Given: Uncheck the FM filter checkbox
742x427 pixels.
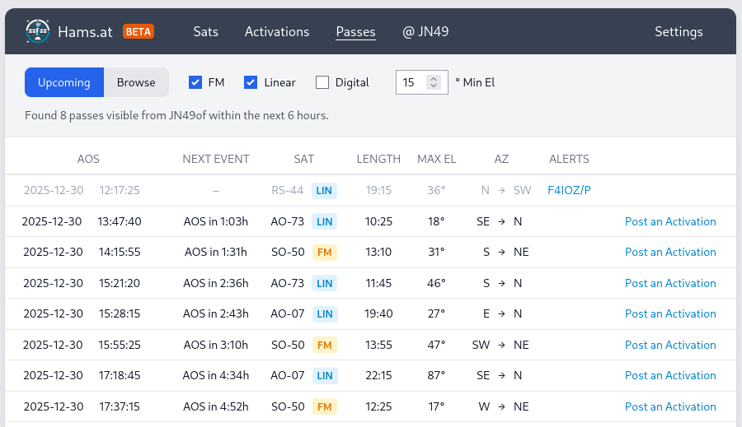Looking at the screenshot, I should (195, 82).
